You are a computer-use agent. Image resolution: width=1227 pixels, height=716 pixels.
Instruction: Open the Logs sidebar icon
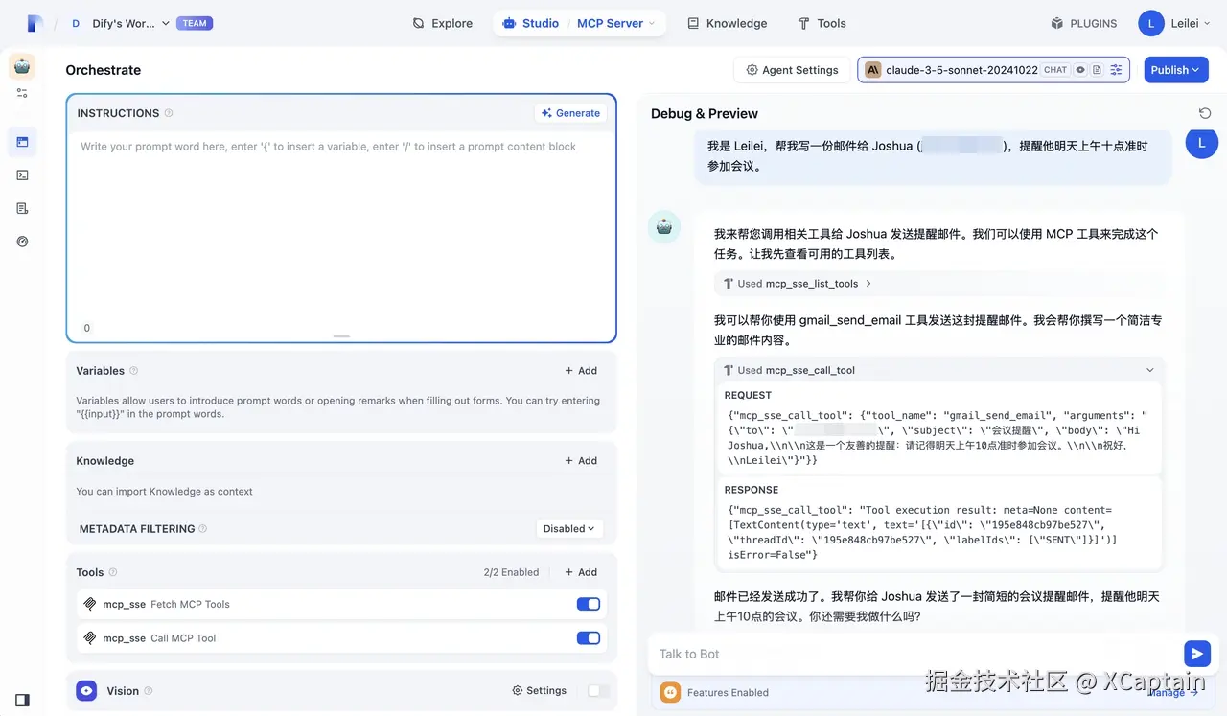click(22, 208)
